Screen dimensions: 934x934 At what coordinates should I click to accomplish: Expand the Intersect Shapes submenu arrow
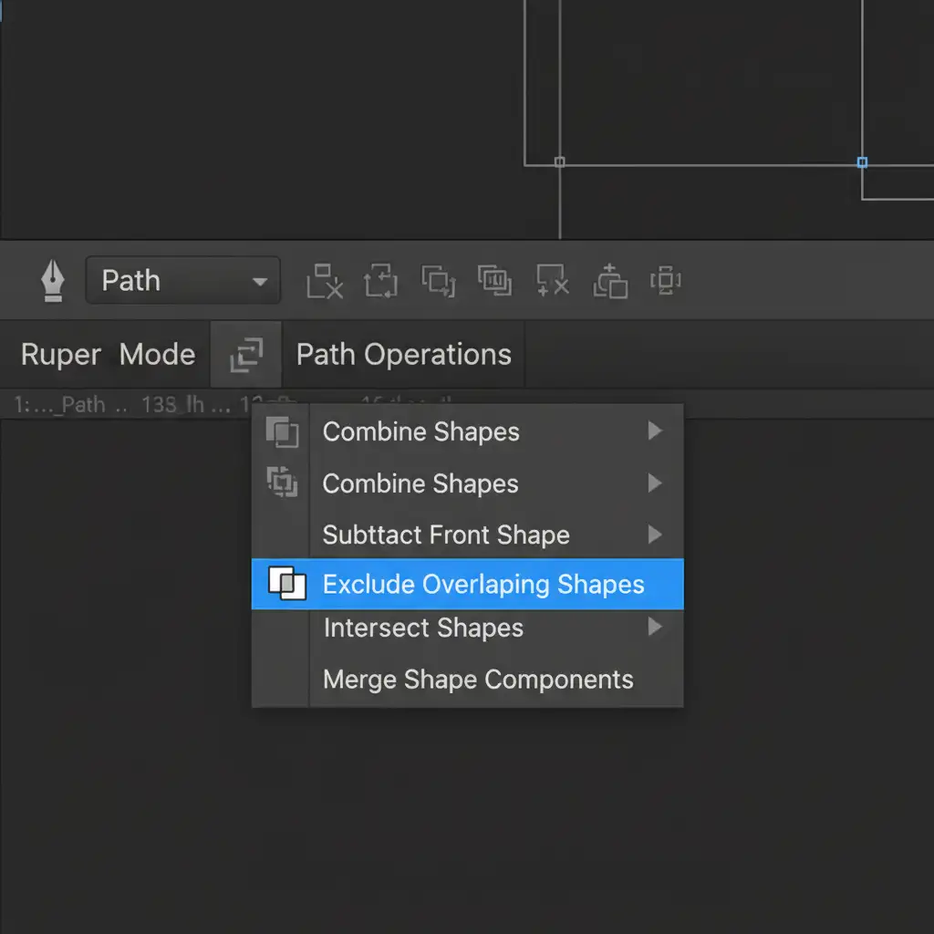(x=654, y=628)
